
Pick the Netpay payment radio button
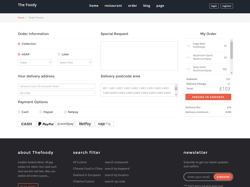click(x=65, y=112)
